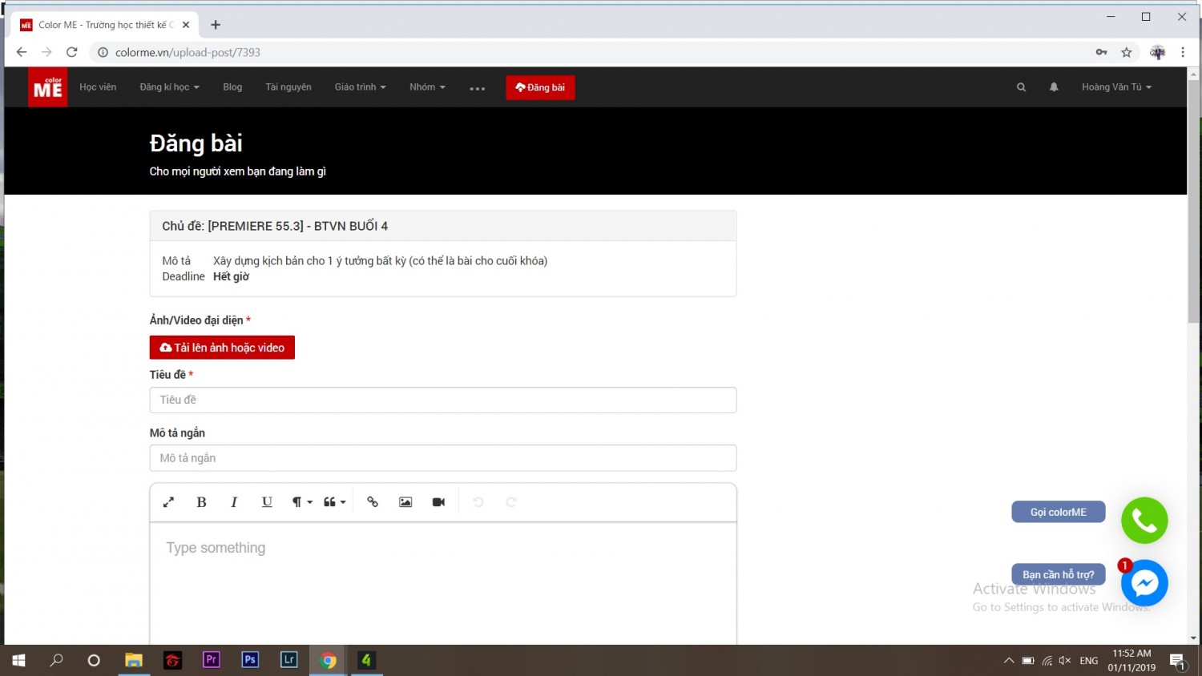Reload the page
The image size is (1202, 676).
click(x=72, y=52)
